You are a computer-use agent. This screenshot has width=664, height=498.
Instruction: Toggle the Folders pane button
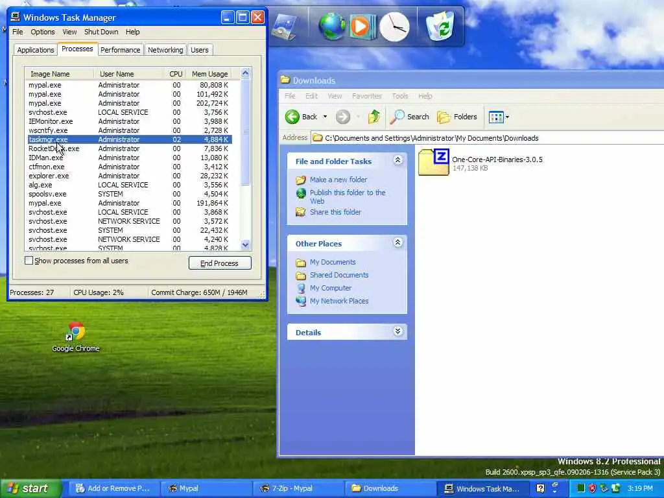pos(457,117)
